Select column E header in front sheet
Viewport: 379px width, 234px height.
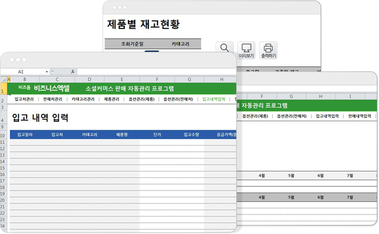click(122, 79)
